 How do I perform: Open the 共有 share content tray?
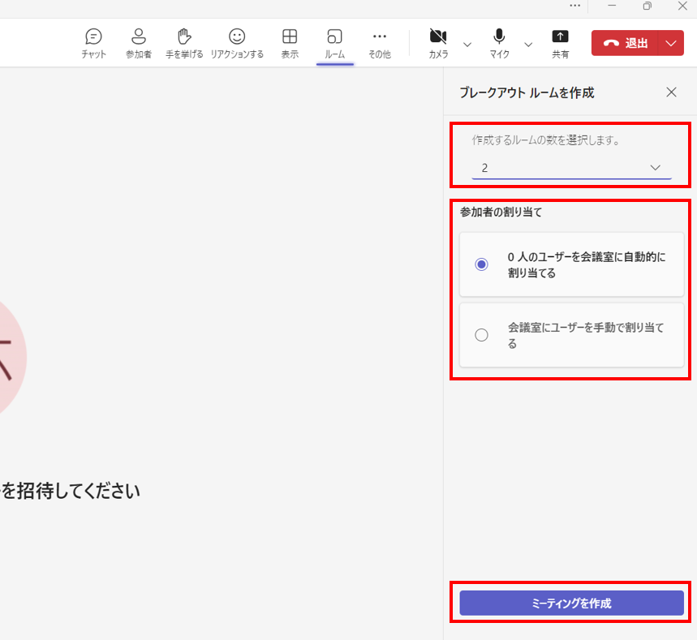tap(560, 44)
